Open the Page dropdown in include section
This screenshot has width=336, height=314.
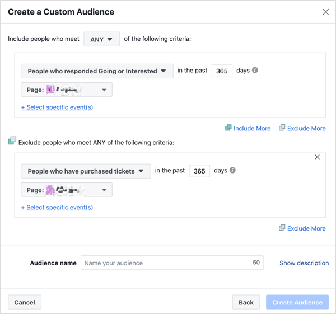tap(67, 90)
